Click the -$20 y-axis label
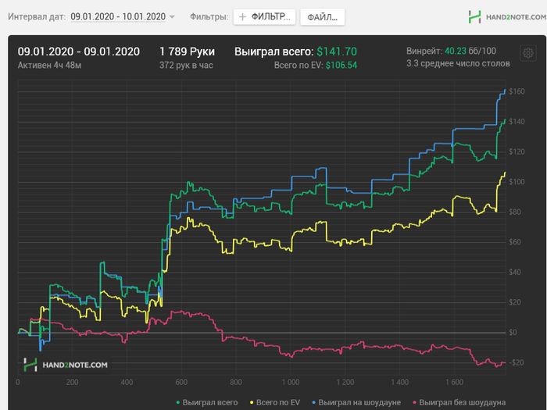547x410 pixels. point(517,362)
